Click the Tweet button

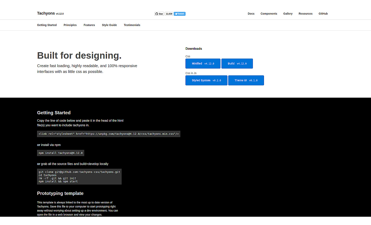[x=180, y=14]
